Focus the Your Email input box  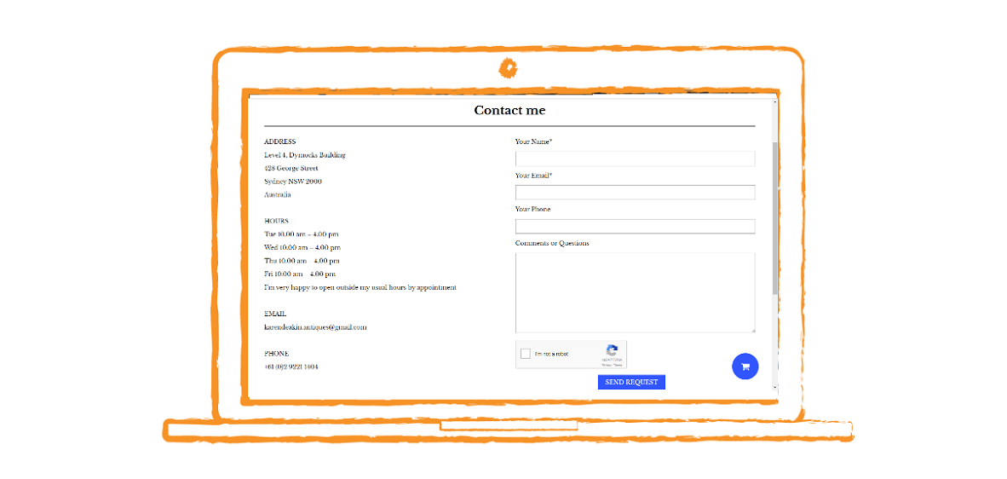pyautogui.click(x=635, y=193)
